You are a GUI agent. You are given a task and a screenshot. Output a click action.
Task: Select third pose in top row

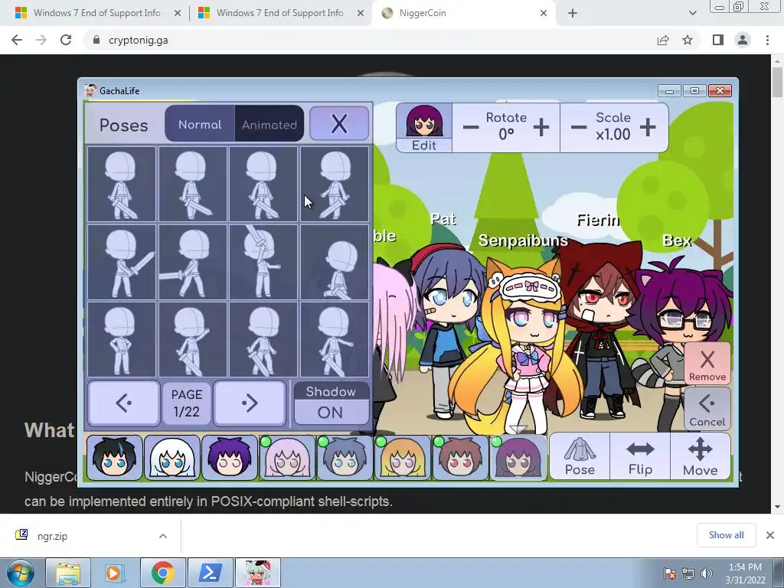263,184
